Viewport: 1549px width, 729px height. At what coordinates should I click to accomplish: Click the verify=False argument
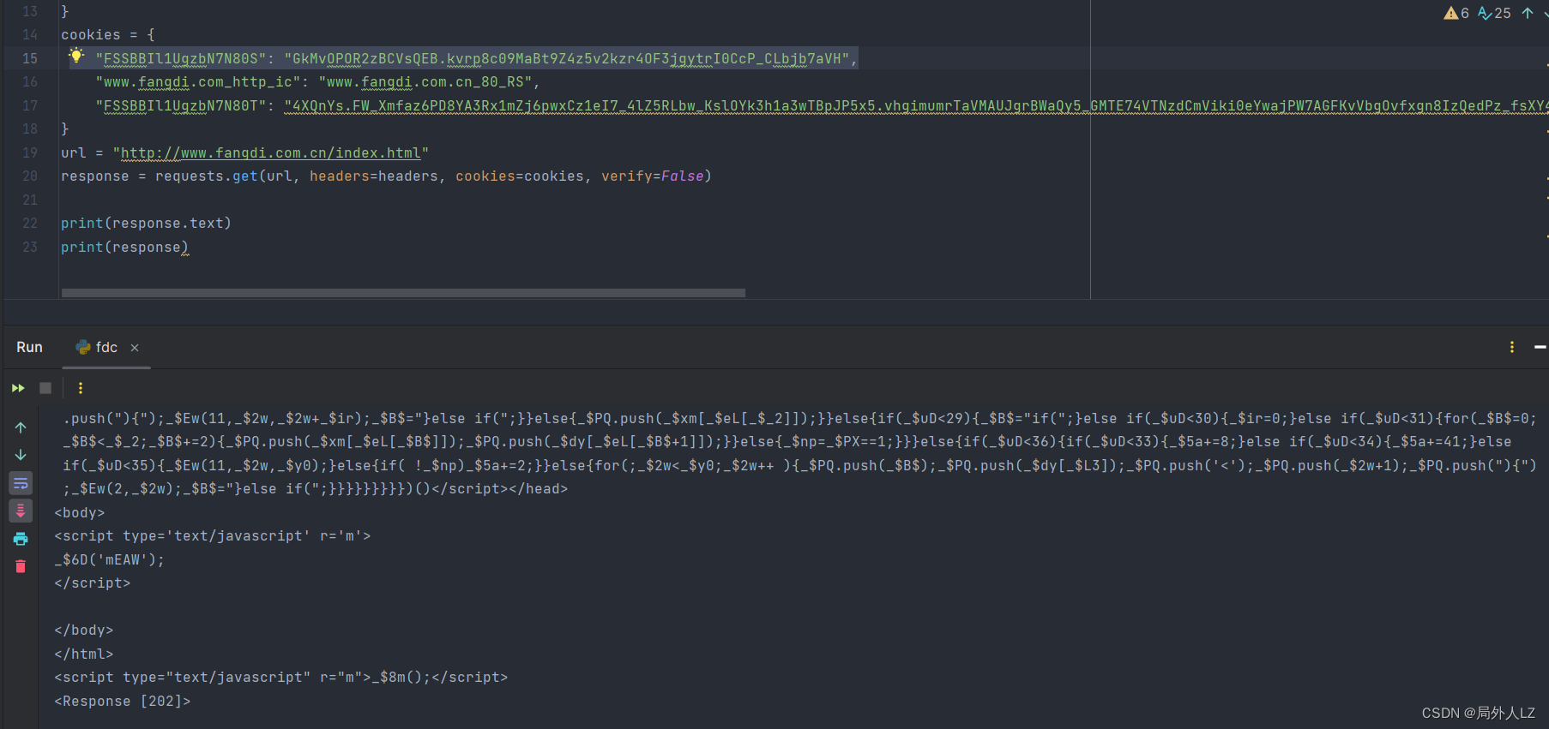tap(653, 176)
